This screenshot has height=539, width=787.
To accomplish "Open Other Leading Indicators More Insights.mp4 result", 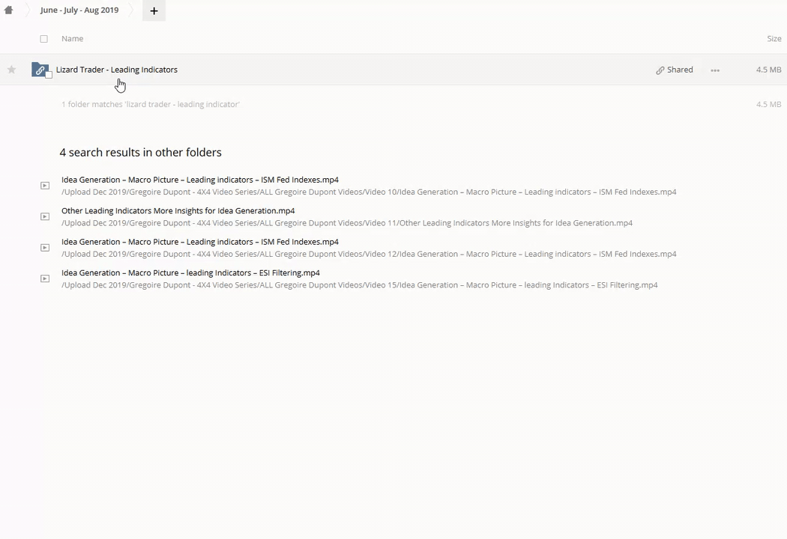I will tap(178, 211).
